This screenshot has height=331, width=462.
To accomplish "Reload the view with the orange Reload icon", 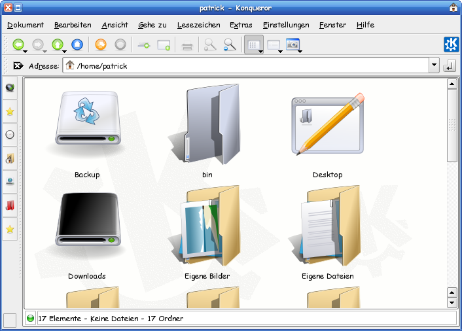I will point(101,44).
